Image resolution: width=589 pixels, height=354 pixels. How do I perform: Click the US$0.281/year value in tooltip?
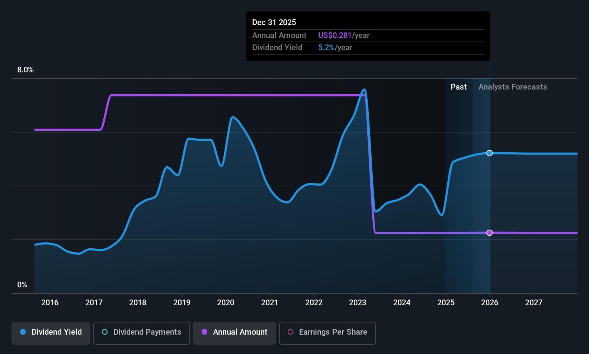[x=344, y=35]
